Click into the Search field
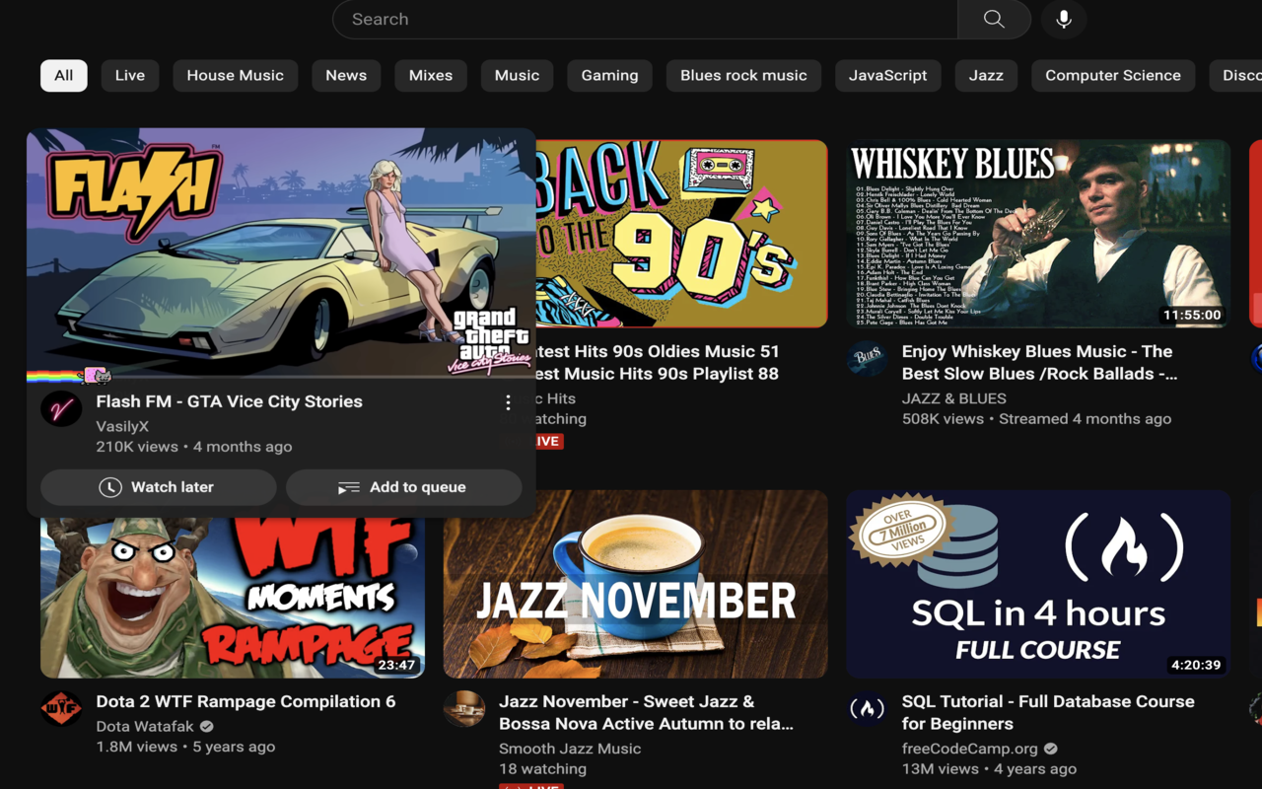 pos(645,19)
